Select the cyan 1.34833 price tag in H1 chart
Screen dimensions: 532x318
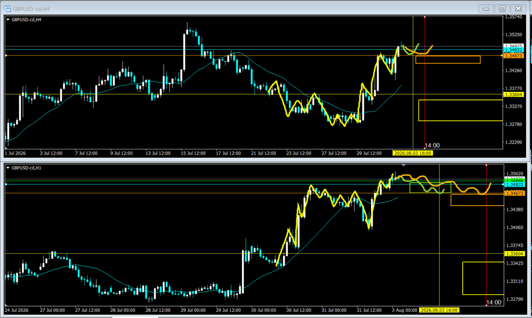coord(515,185)
